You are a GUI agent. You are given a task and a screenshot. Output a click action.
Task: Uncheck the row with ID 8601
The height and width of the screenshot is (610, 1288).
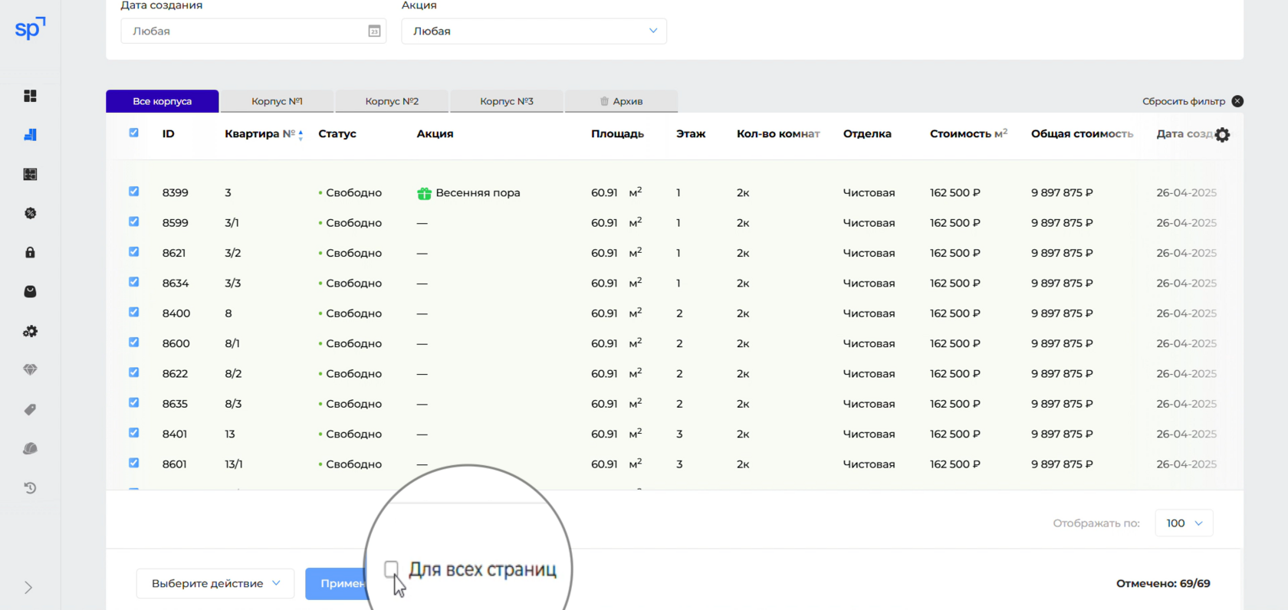coord(134,463)
